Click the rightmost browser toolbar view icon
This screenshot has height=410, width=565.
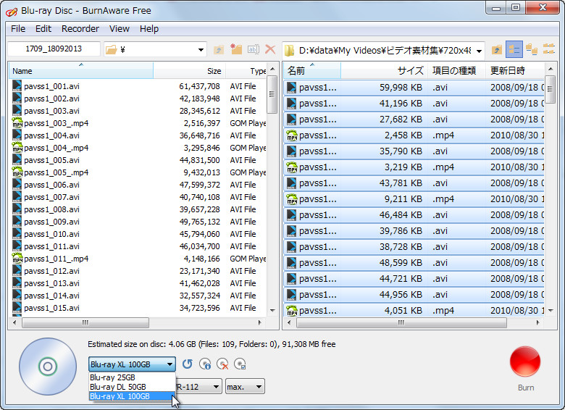(549, 49)
